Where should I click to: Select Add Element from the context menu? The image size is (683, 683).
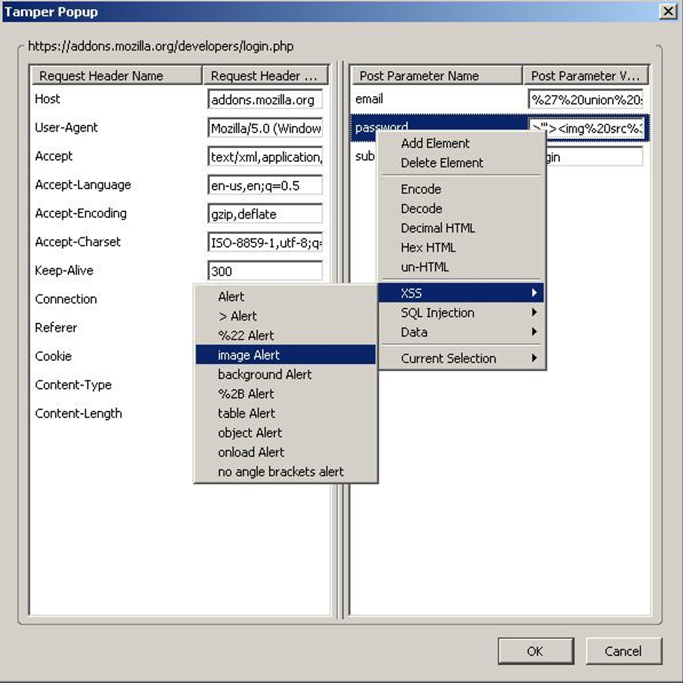point(434,143)
